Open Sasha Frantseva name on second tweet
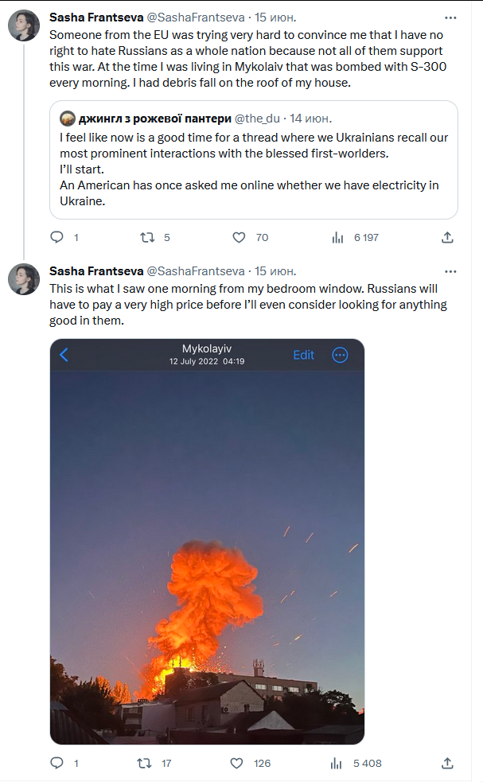The width and height of the screenshot is (483, 782). tap(96, 271)
